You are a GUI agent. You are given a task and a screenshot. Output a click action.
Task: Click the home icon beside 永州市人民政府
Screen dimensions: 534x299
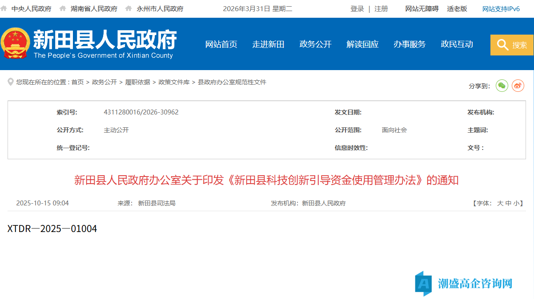click(128, 8)
